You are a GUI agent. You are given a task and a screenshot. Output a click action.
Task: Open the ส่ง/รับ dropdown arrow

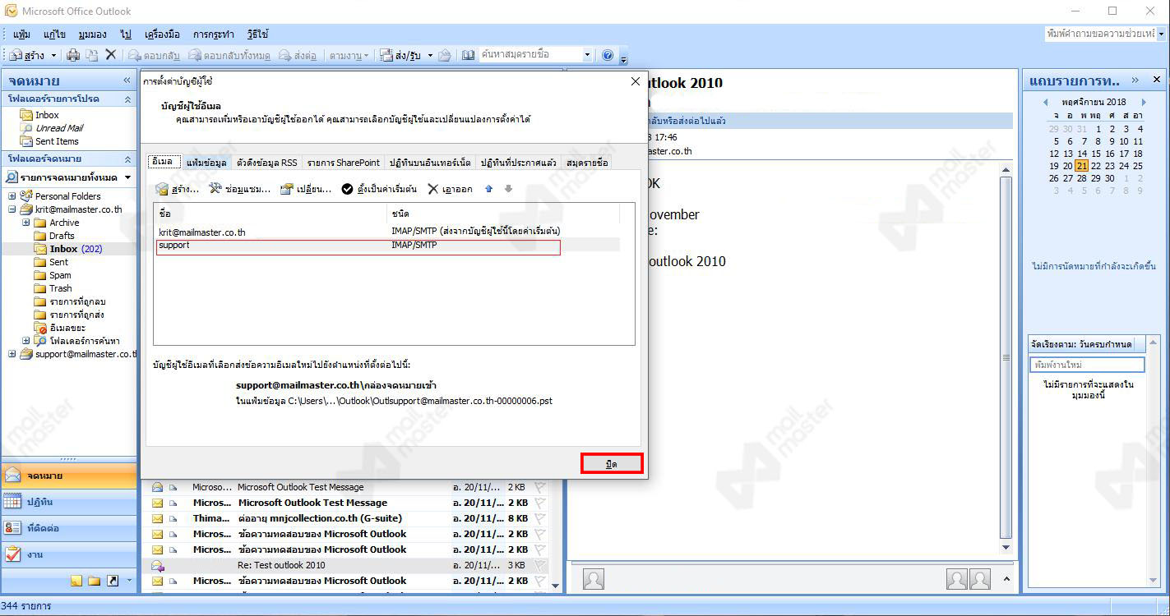coord(431,56)
